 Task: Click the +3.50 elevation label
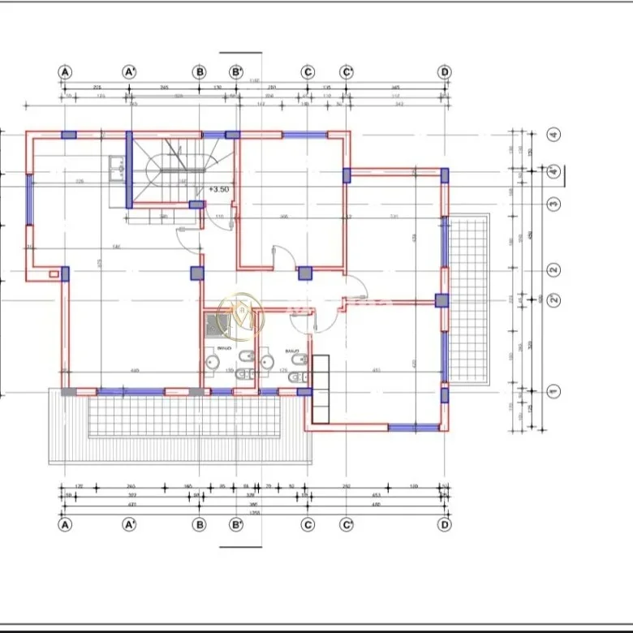(218, 189)
